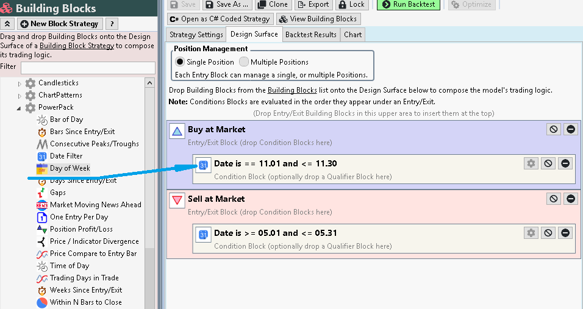
Task: Remove the Buy at Market block
Action: click(570, 129)
